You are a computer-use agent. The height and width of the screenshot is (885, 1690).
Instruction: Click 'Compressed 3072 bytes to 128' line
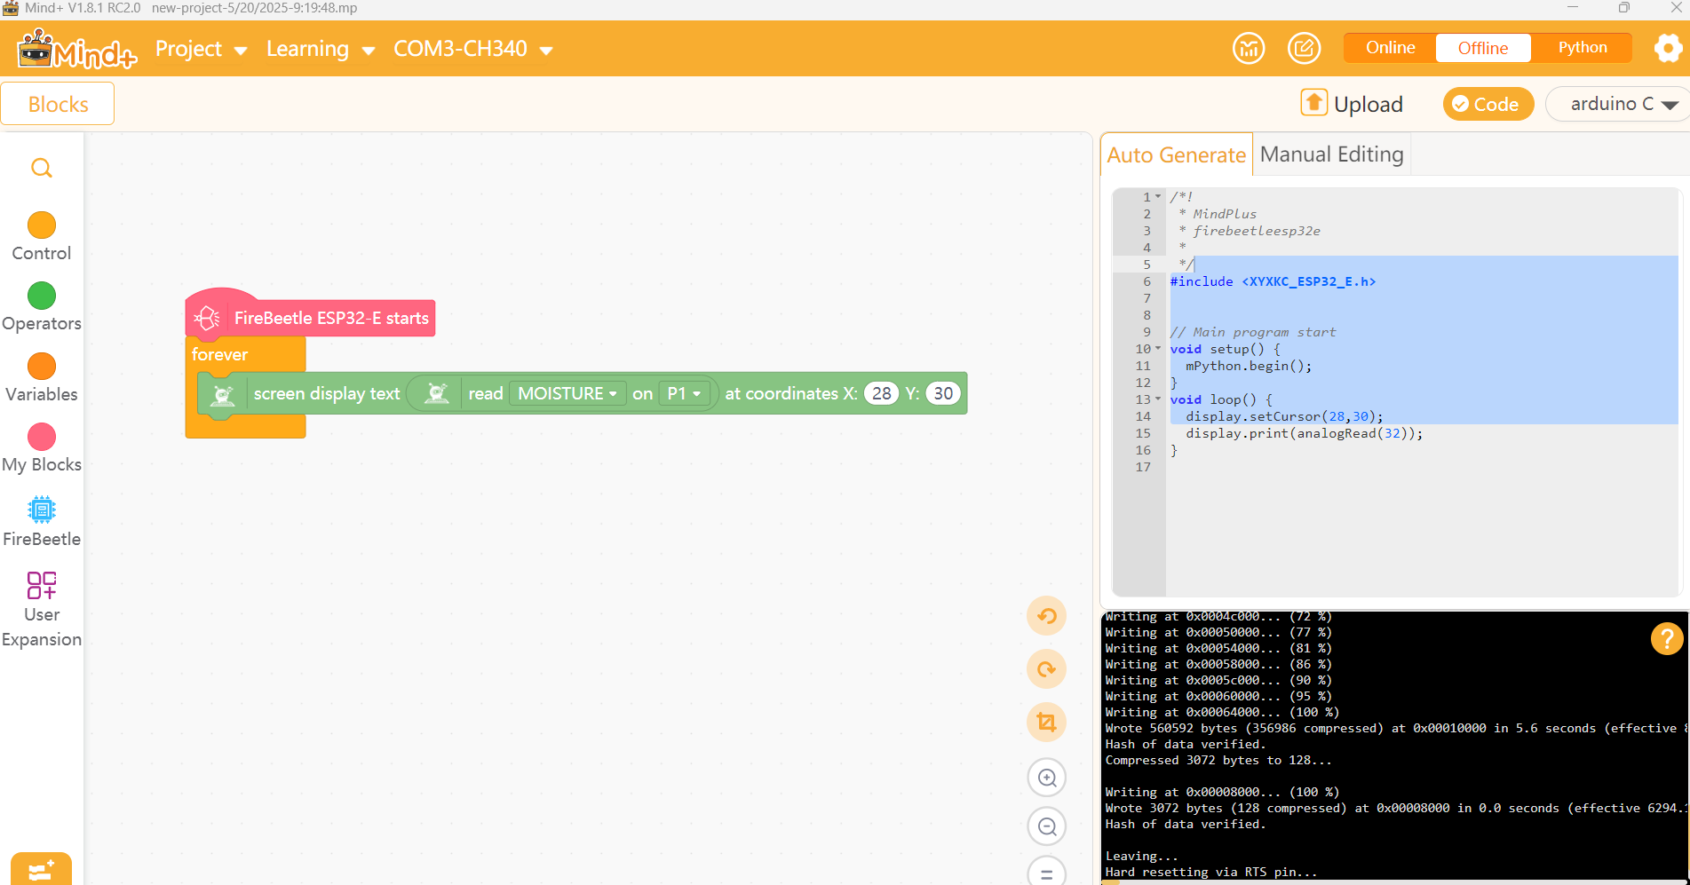(x=1218, y=760)
